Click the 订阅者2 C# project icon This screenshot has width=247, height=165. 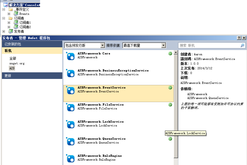(x=16, y=27)
